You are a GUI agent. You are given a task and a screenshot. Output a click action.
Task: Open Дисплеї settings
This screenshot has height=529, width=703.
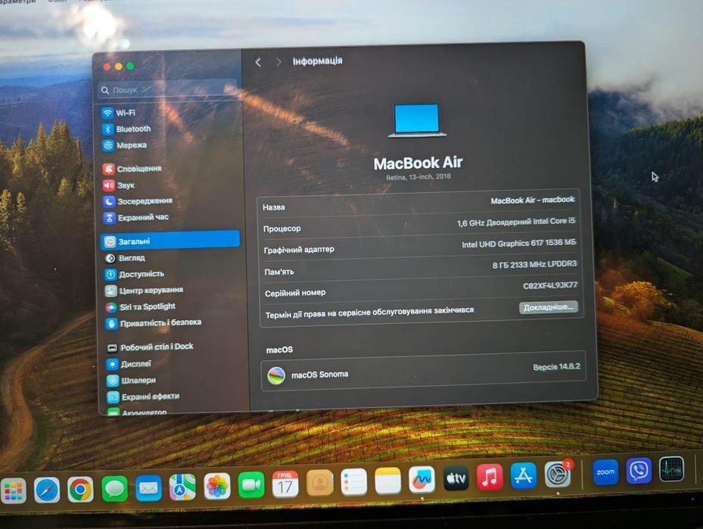129,364
